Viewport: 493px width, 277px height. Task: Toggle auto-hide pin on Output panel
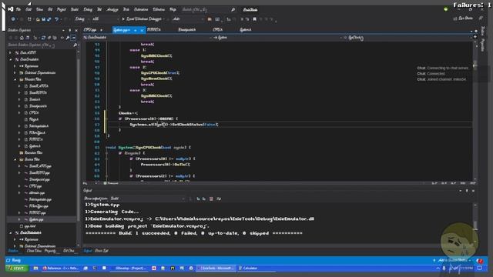tap(467, 191)
